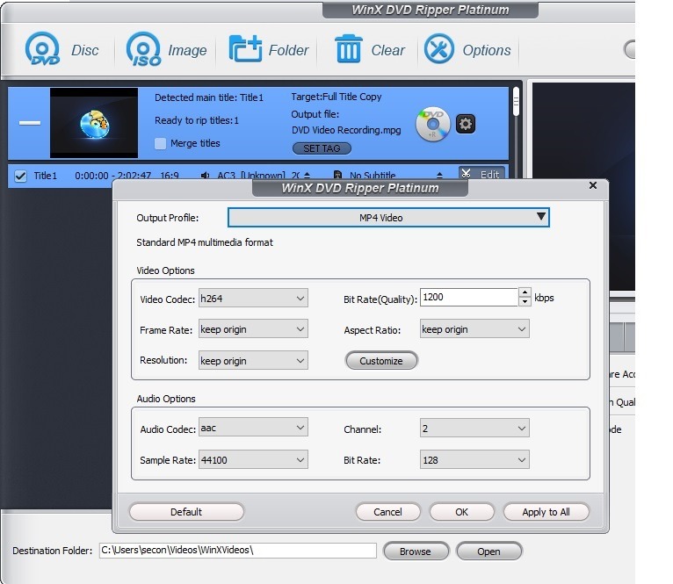Click the Customize button
673x584 pixels.
click(x=381, y=360)
